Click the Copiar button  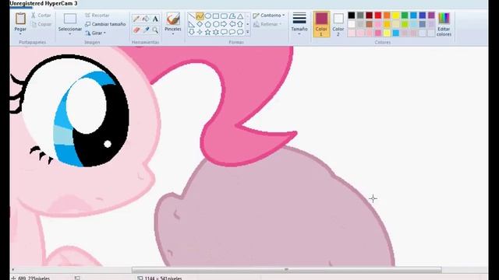click(x=41, y=24)
